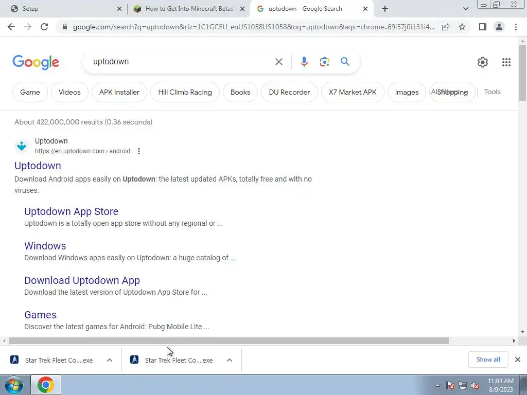Click the Uptodown favicon in the result
The width and height of the screenshot is (527, 395).
(22, 146)
